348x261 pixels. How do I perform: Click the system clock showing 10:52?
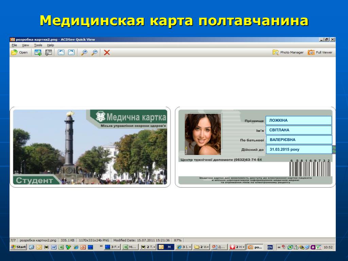328,247
